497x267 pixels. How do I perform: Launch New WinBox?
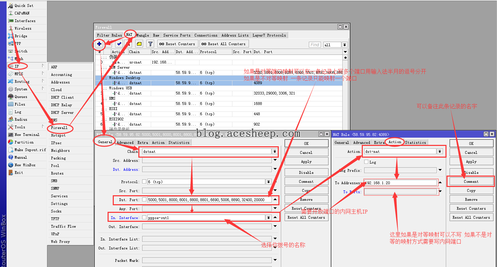25,165
